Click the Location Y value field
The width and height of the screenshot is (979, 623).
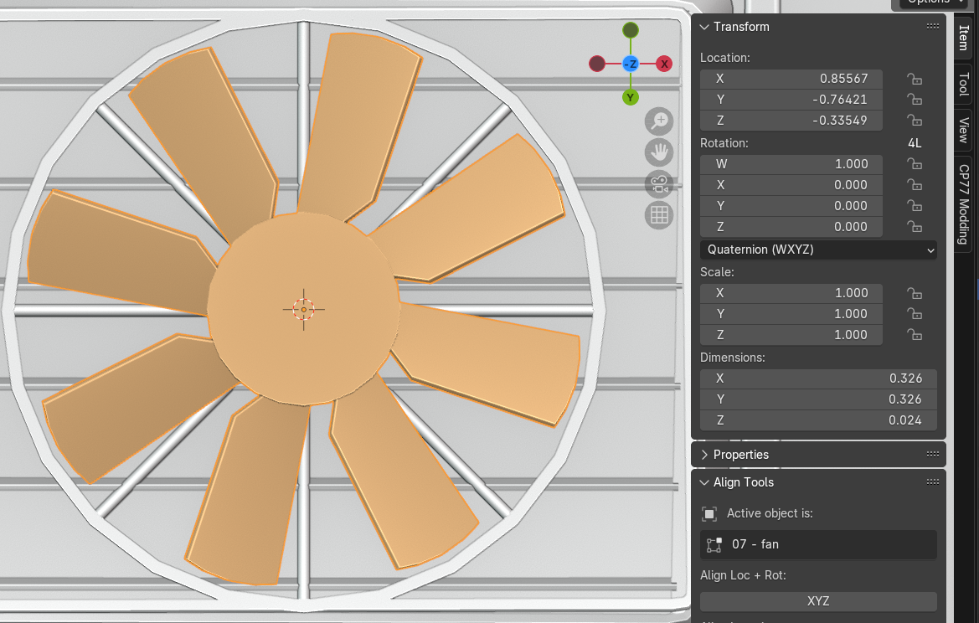click(x=791, y=100)
